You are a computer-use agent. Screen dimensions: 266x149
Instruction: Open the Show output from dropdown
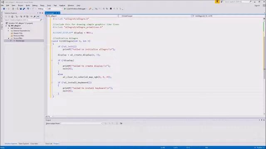coord(81,123)
